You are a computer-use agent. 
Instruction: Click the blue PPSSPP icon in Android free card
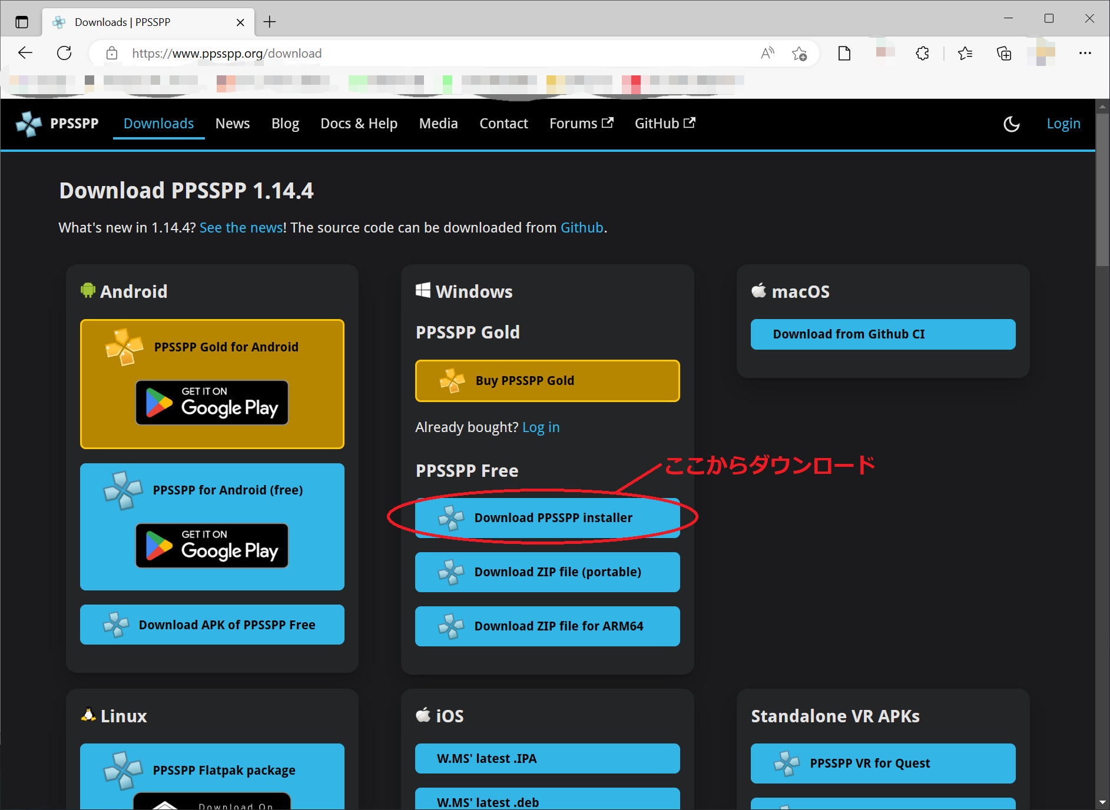pos(123,490)
